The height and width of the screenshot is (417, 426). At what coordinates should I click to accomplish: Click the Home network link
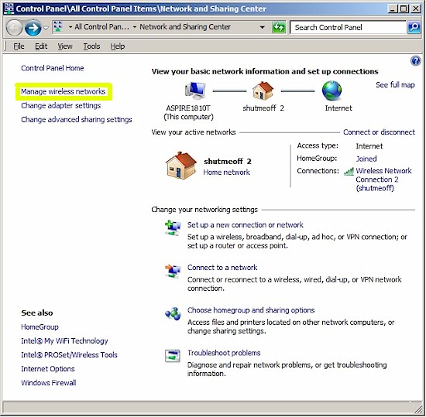tap(227, 173)
